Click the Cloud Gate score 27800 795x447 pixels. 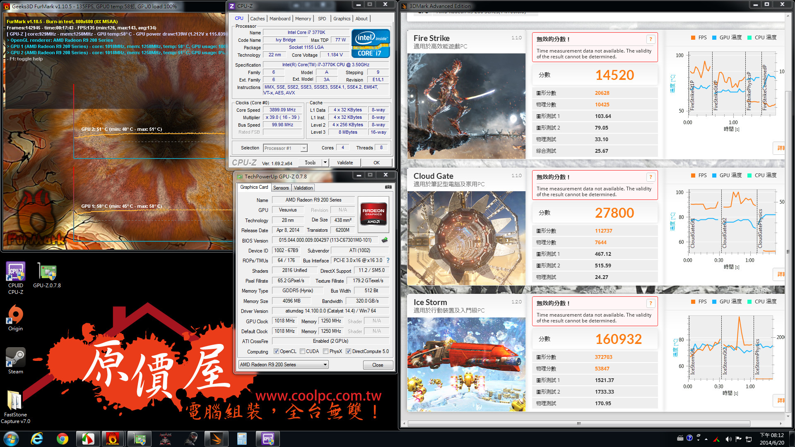(614, 213)
